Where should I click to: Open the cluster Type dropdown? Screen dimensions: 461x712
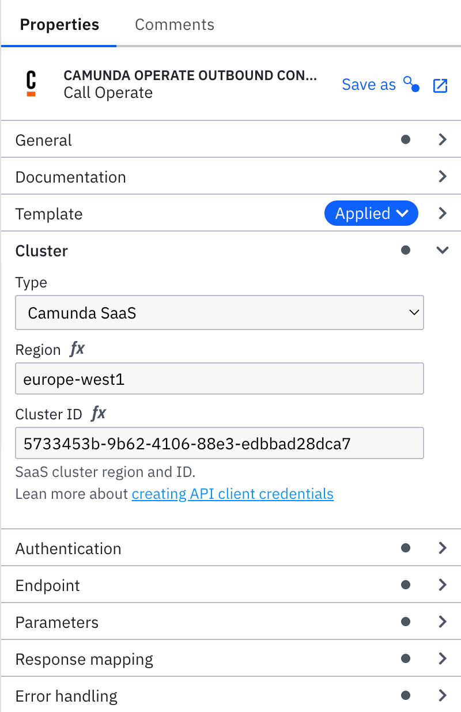[220, 313]
